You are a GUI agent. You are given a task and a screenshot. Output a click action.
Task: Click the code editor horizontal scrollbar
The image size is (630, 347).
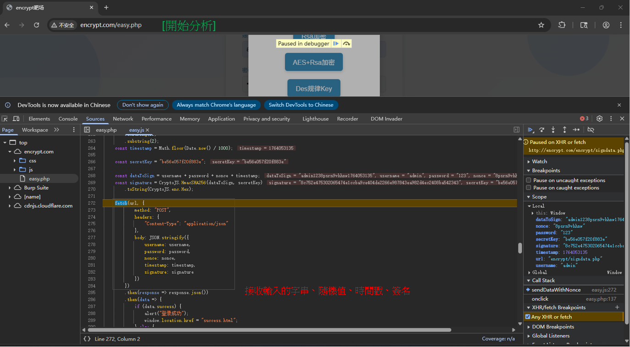click(x=269, y=330)
